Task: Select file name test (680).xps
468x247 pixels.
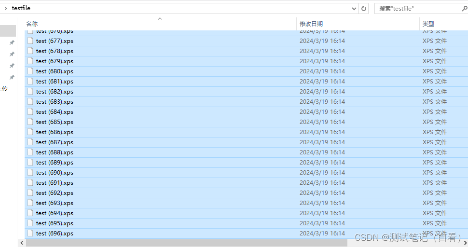Action: [55, 71]
